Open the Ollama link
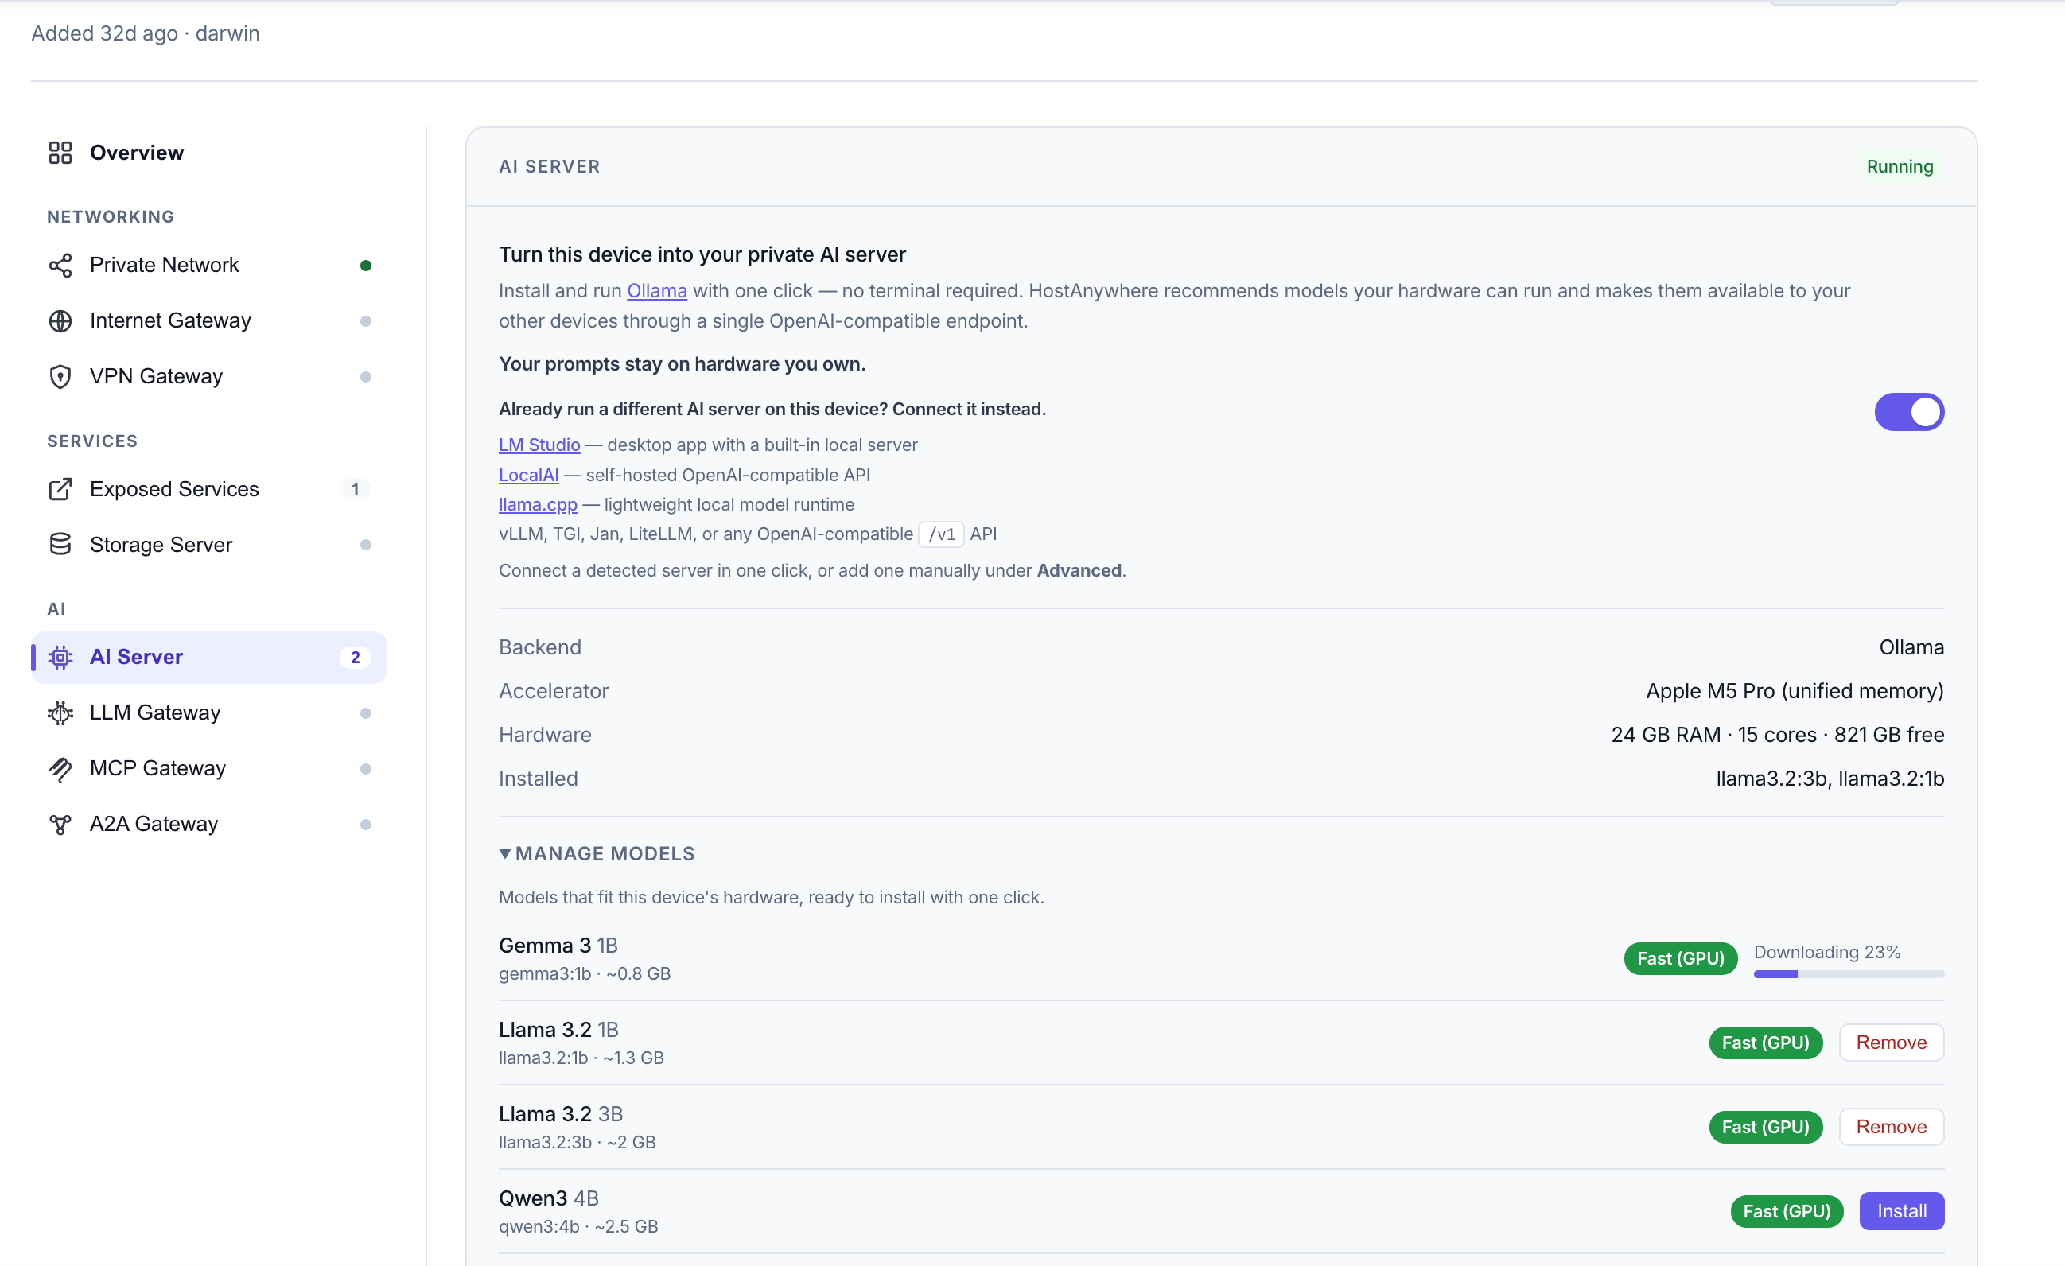This screenshot has width=2065, height=1266. (657, 291)
